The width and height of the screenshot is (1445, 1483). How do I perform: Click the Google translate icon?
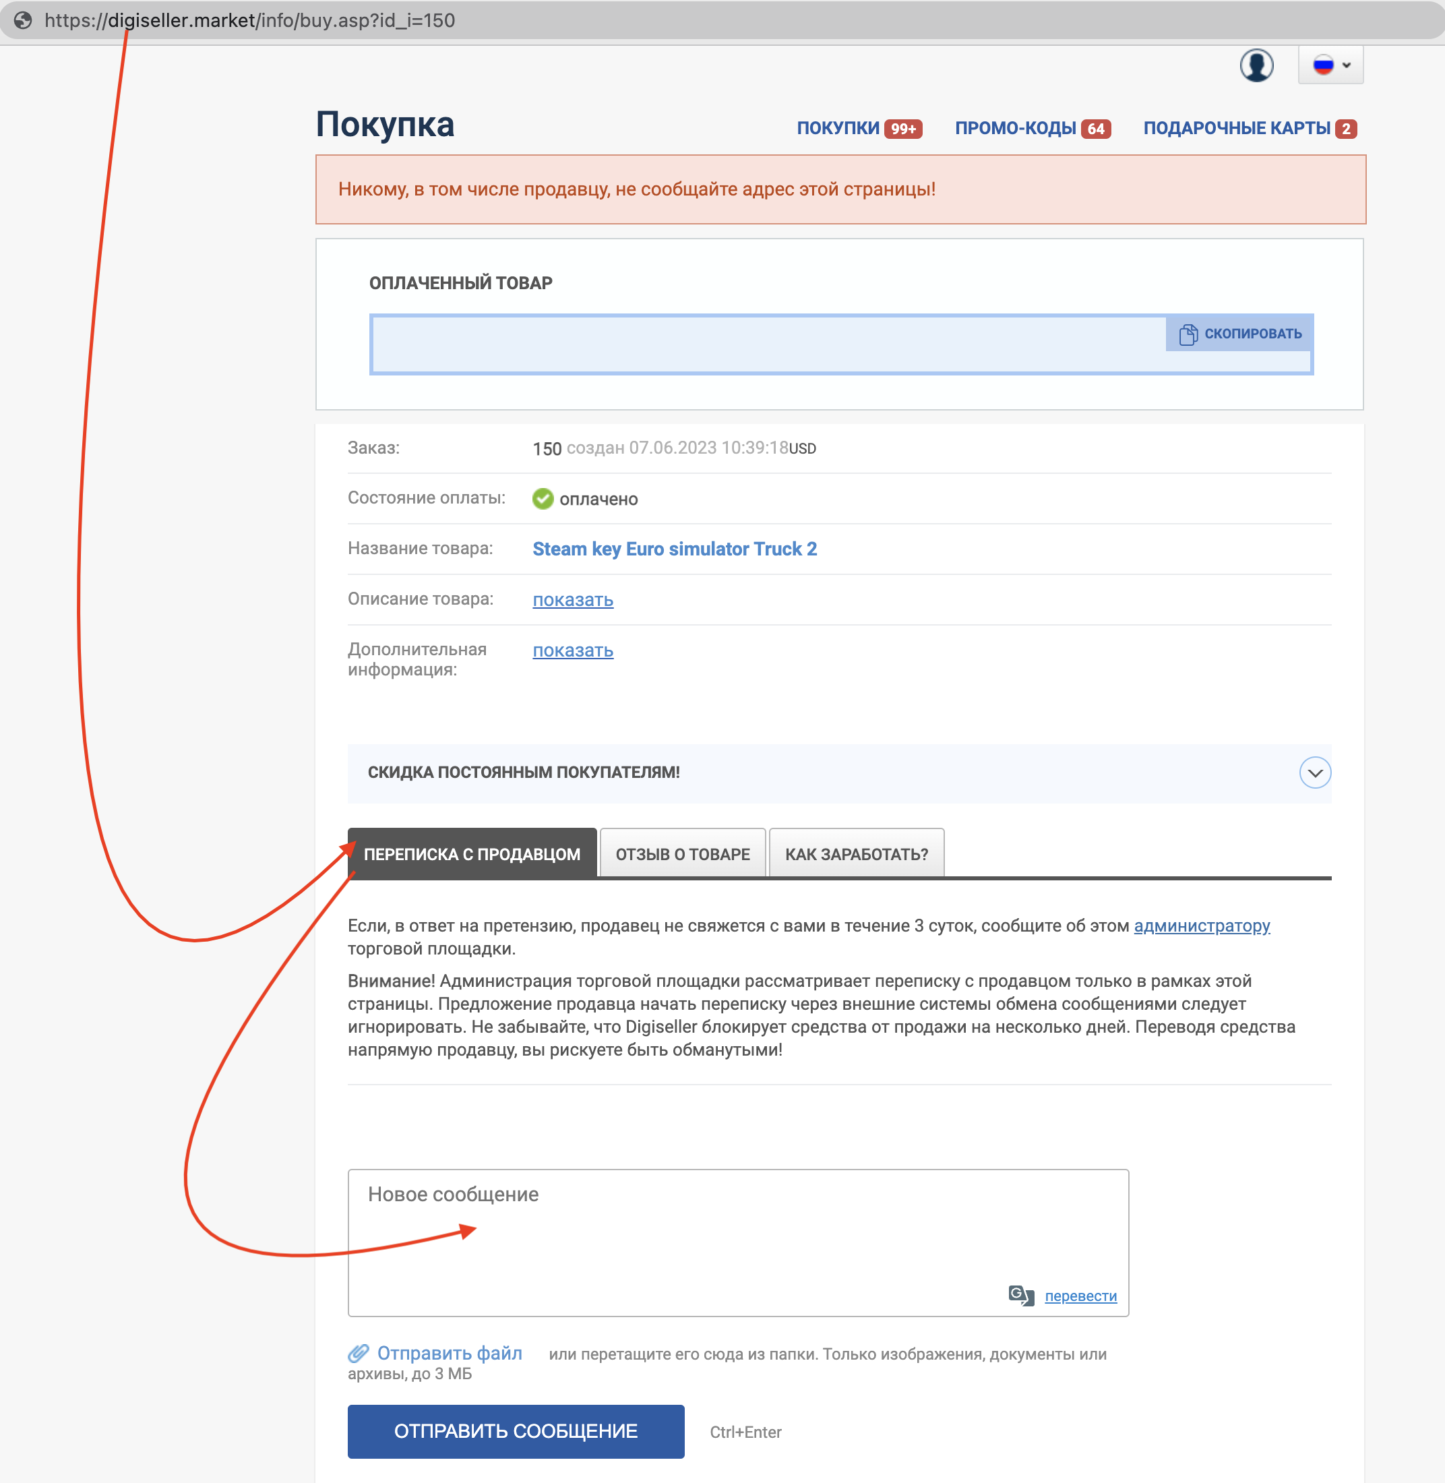pos(1021,1295)
